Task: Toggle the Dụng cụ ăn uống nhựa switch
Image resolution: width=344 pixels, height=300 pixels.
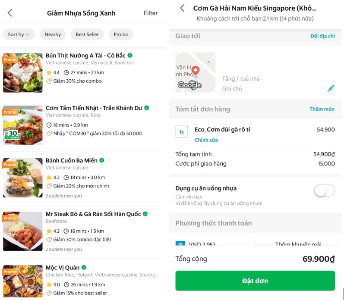Action: 324,191
